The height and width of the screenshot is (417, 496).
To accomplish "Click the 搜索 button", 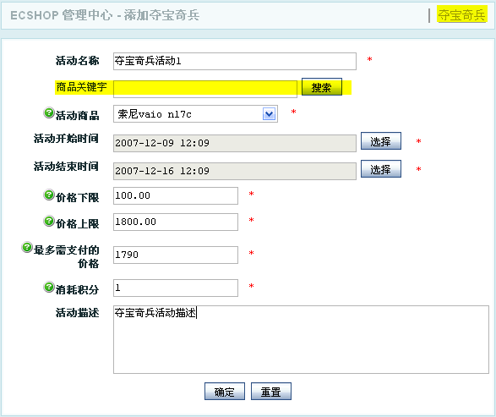I will point(322,87).
